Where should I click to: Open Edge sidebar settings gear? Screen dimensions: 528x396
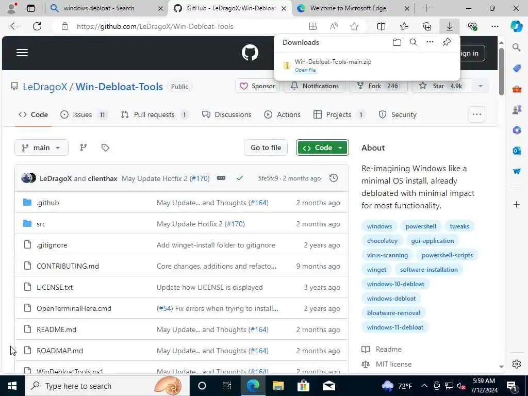(517, 364)
